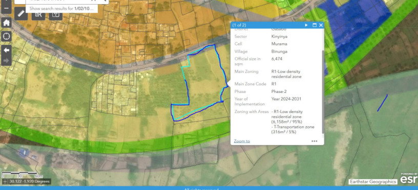Click the '30.122 -1.920 Degrees' coordinates readout
Screen dimensions: 418x190
[x=29, y=182]
